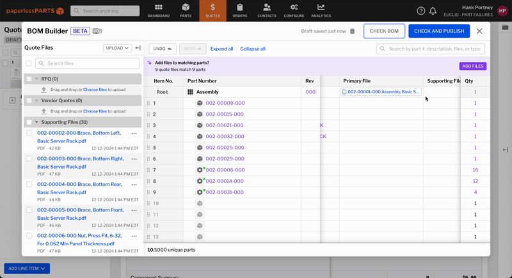This screenshot has width=512, height=278.
Task: Collapse the Quote Files panel arrow
Action: pos(138,48)
